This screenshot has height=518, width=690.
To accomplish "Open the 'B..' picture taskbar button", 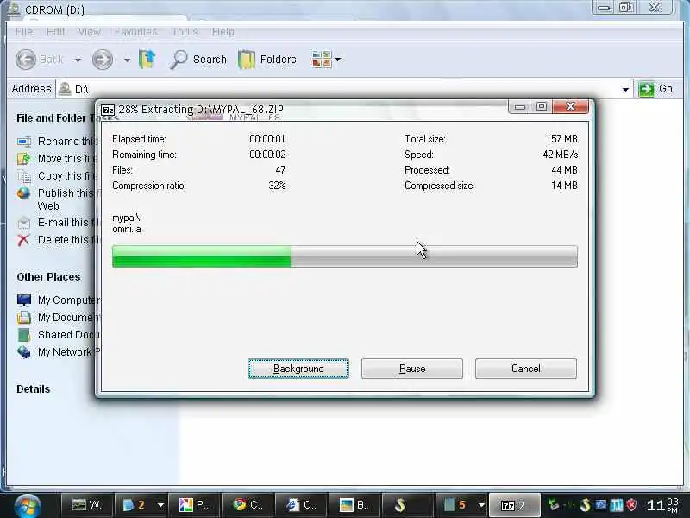I will coord(354,505).
